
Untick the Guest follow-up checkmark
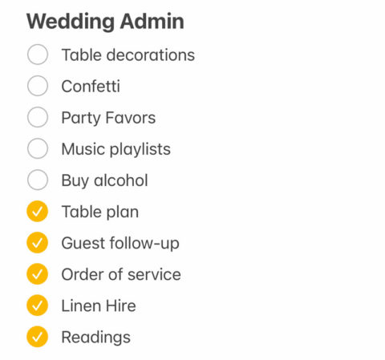(x=38, y=243)
